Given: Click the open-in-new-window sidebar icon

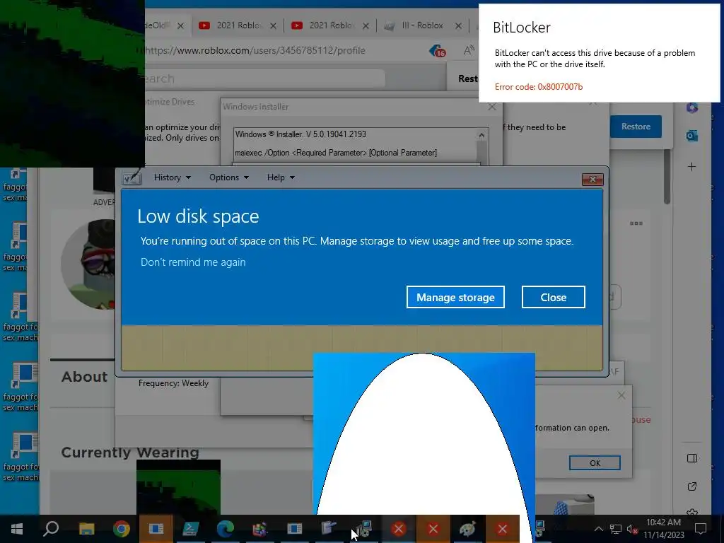Looking at the screenshot, I should [691, 486].
